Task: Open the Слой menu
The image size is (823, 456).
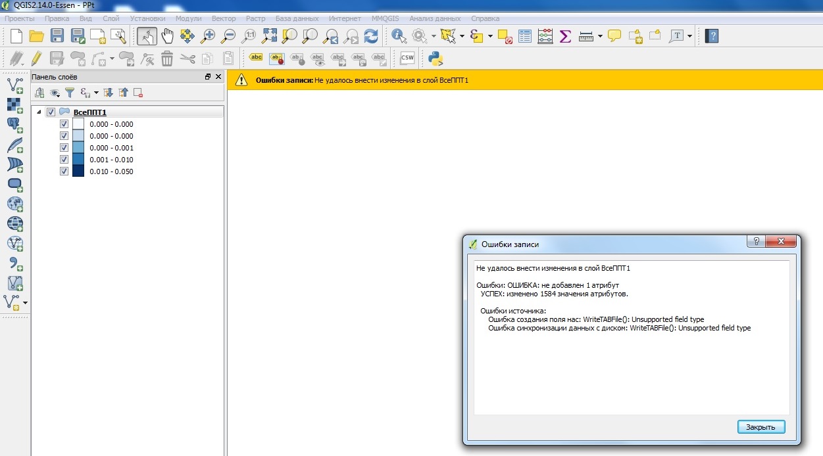Action: [x=111, y=18]
